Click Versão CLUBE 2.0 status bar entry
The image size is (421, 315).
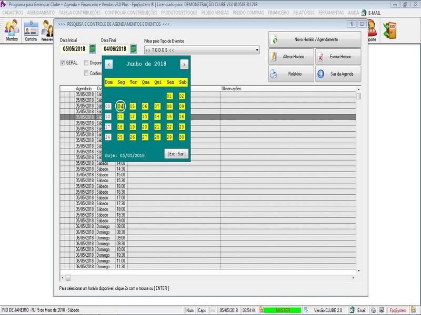328,310
